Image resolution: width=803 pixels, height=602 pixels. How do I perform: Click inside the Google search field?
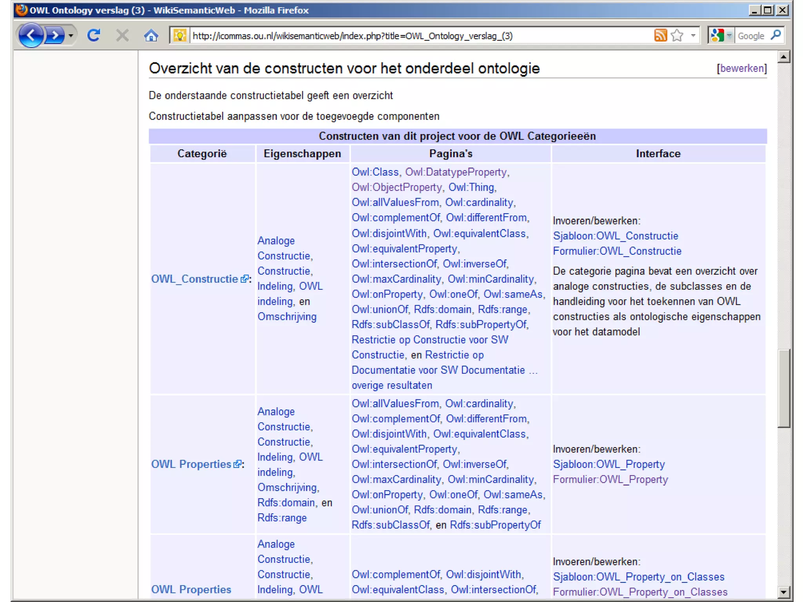(750, 36)
